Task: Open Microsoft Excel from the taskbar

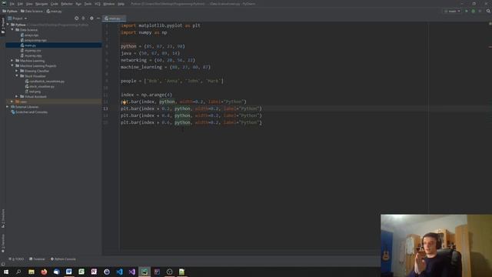Action: (x=81, y=272)
